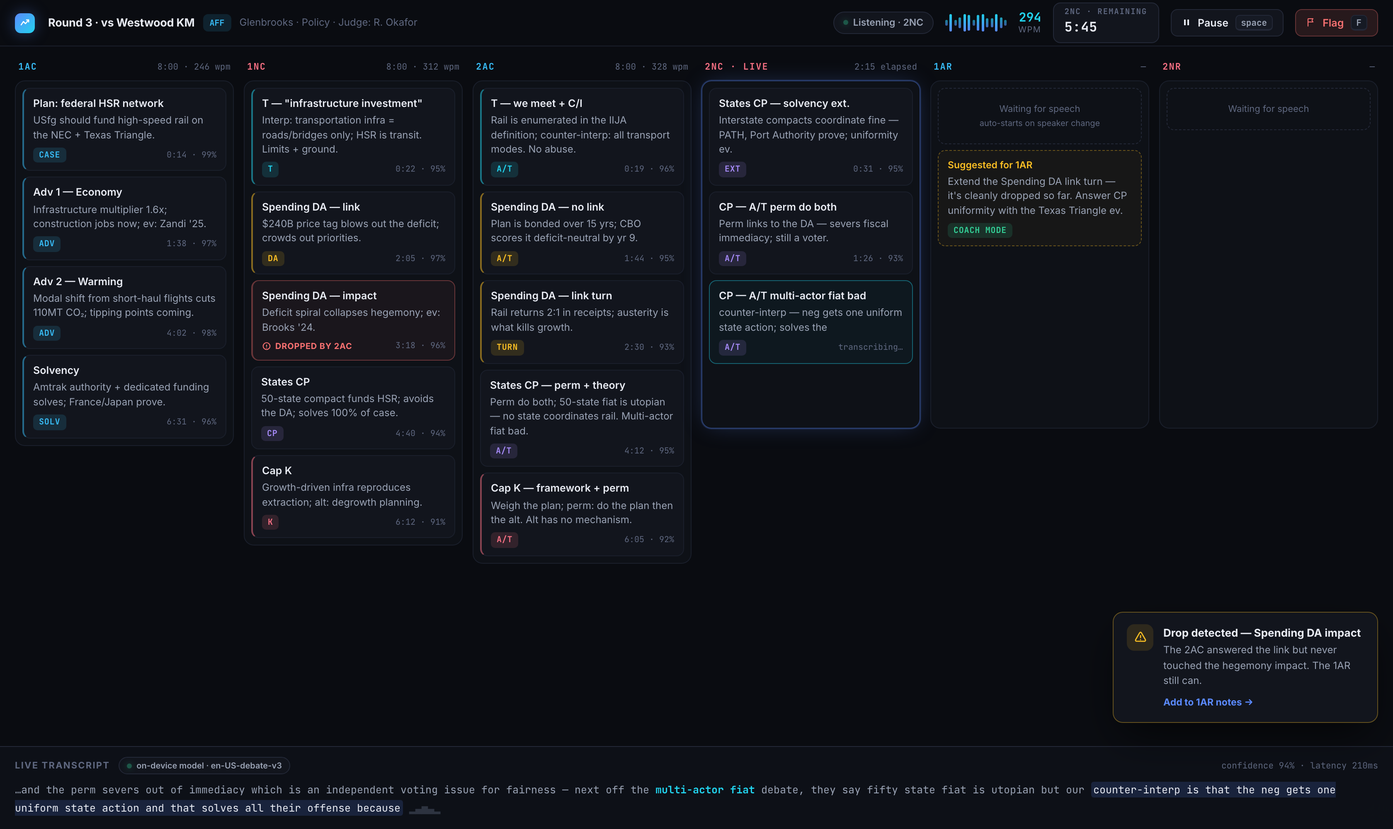Open the T — we meet + C/I card
This screenshot has height=829, width=1393.
(582, 136)
